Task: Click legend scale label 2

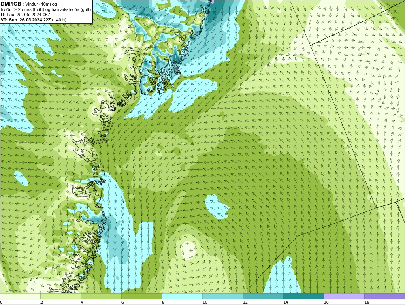Action: [x=42, y=302]
